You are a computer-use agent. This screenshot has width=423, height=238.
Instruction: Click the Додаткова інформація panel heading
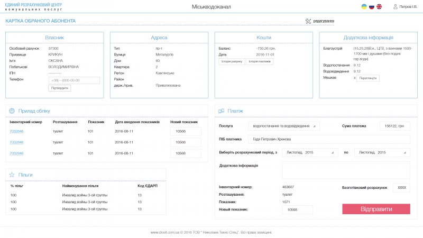(368, 38)
